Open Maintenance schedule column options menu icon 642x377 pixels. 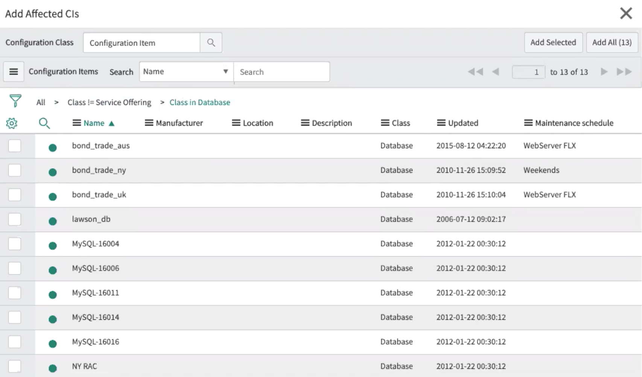(x=528, y=123)
